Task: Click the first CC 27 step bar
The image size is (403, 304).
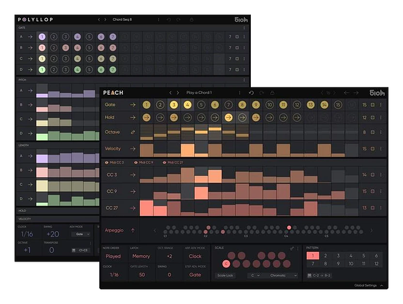Action: click(x=146, y=208)
